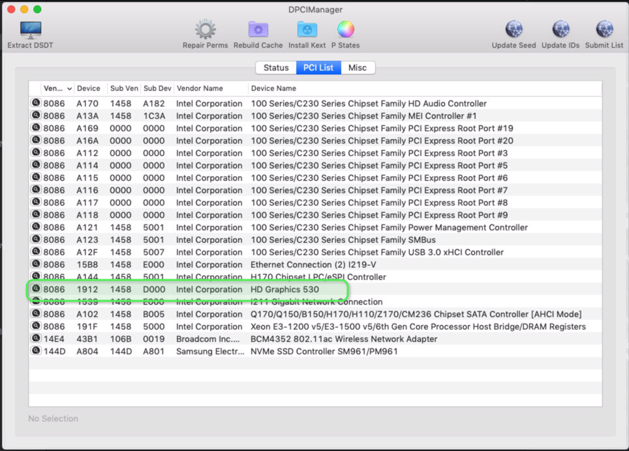Click the Submit List globe icon
The image size is (629, 451).
coord(604,30)
